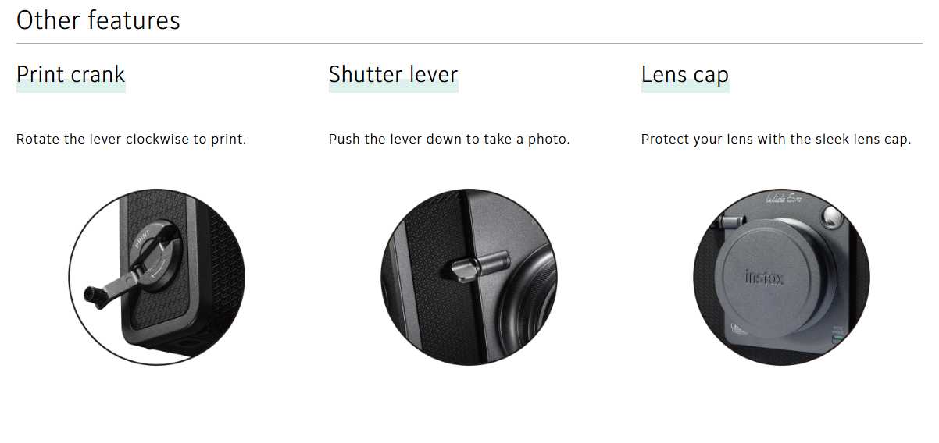Click "Rotate the lever clockwise to print" text
This screenshot has width=939, height=443.
[131, 140]
